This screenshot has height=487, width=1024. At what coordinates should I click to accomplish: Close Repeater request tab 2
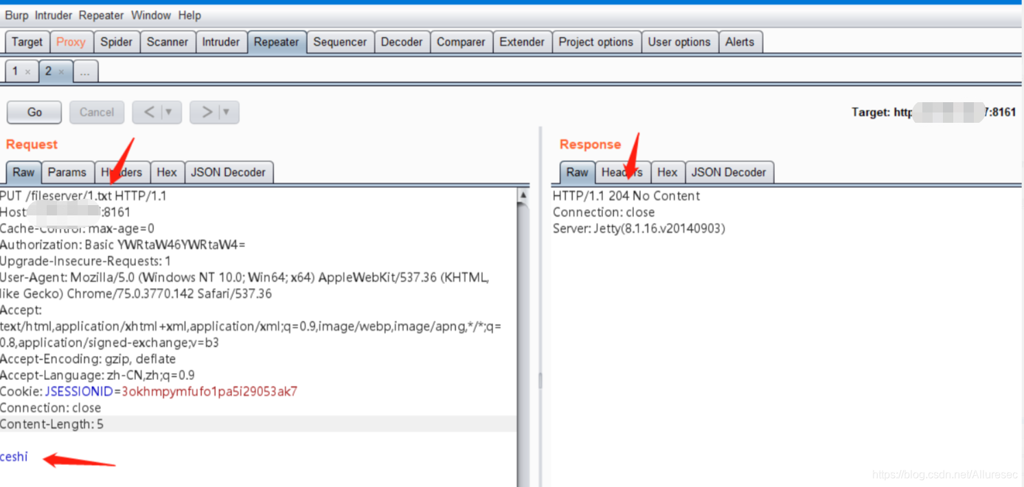[x=61, y=72]
